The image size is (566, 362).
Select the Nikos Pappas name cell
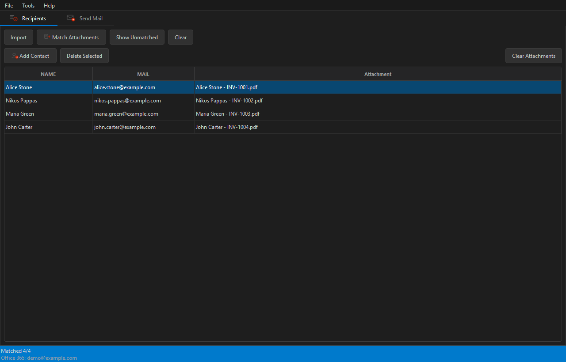coord(49,101)
